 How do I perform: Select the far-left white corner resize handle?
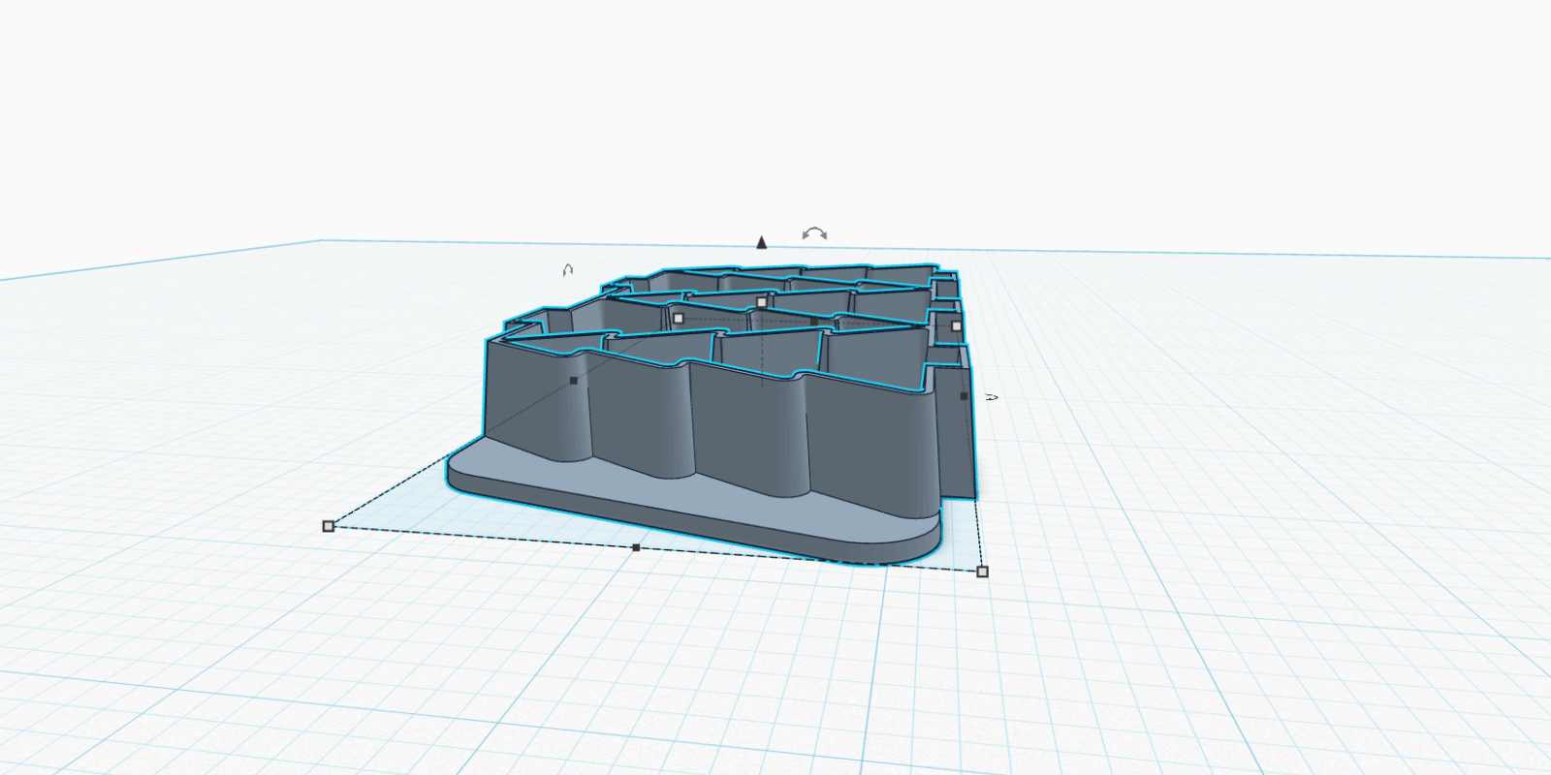point(678,318)
